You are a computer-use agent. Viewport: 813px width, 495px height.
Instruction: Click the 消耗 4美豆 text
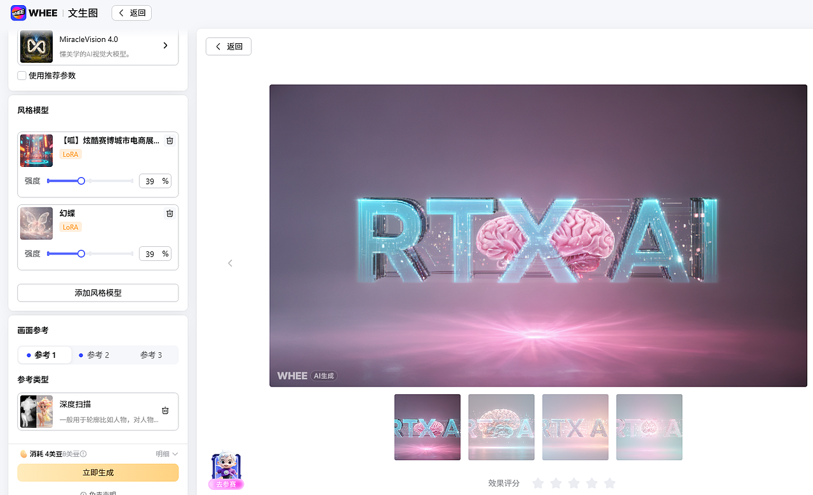click(46, 454)
